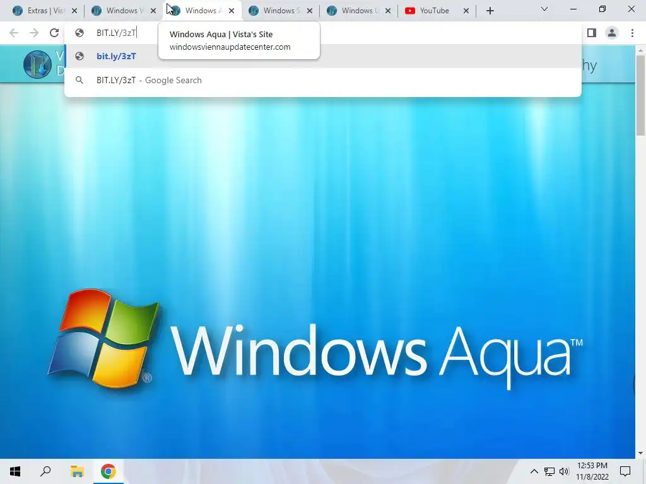Close the YouTube tab
Screen dimensions: 646x484
pyautogui.click(x=466, y=11)
